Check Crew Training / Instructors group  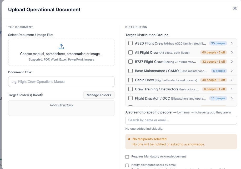point(130,89)
